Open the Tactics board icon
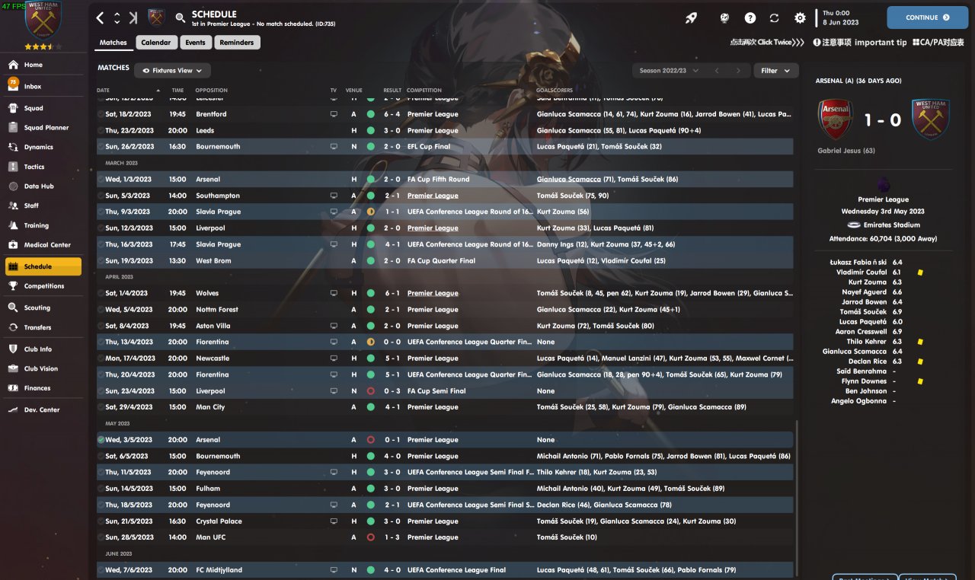The height and width of the screenshot is (580, 975). 13,167
